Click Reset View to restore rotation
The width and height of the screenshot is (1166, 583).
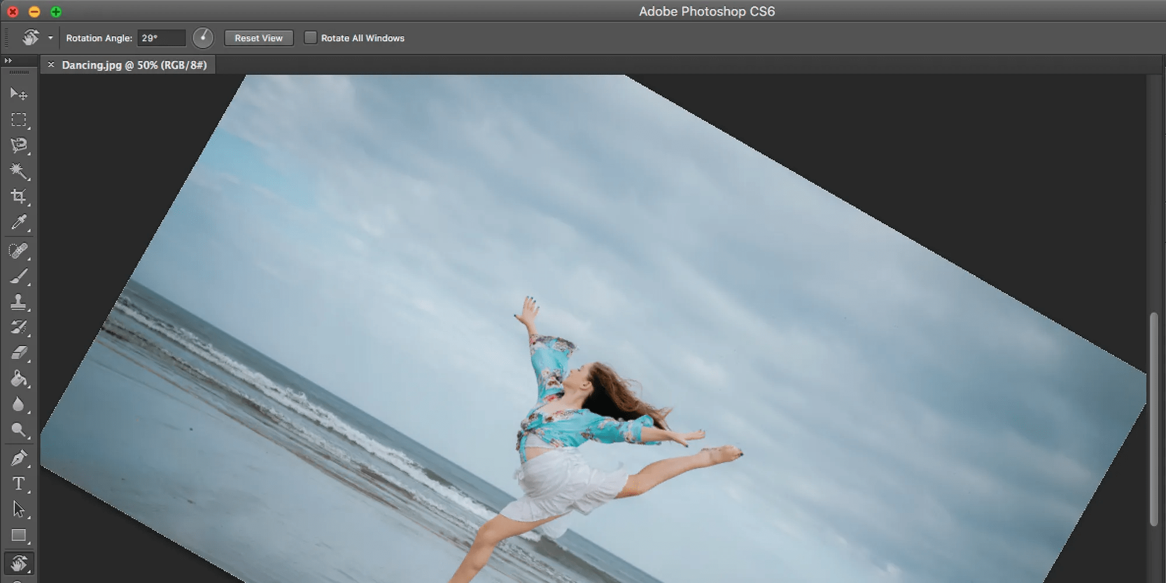click(x=258, y=38)
